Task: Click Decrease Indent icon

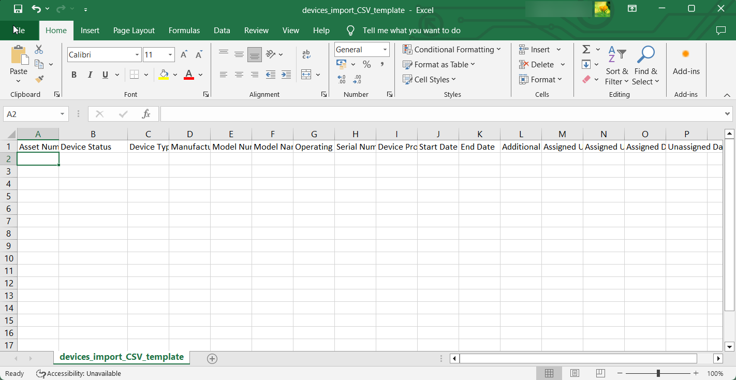Action: tap(270, 75)
